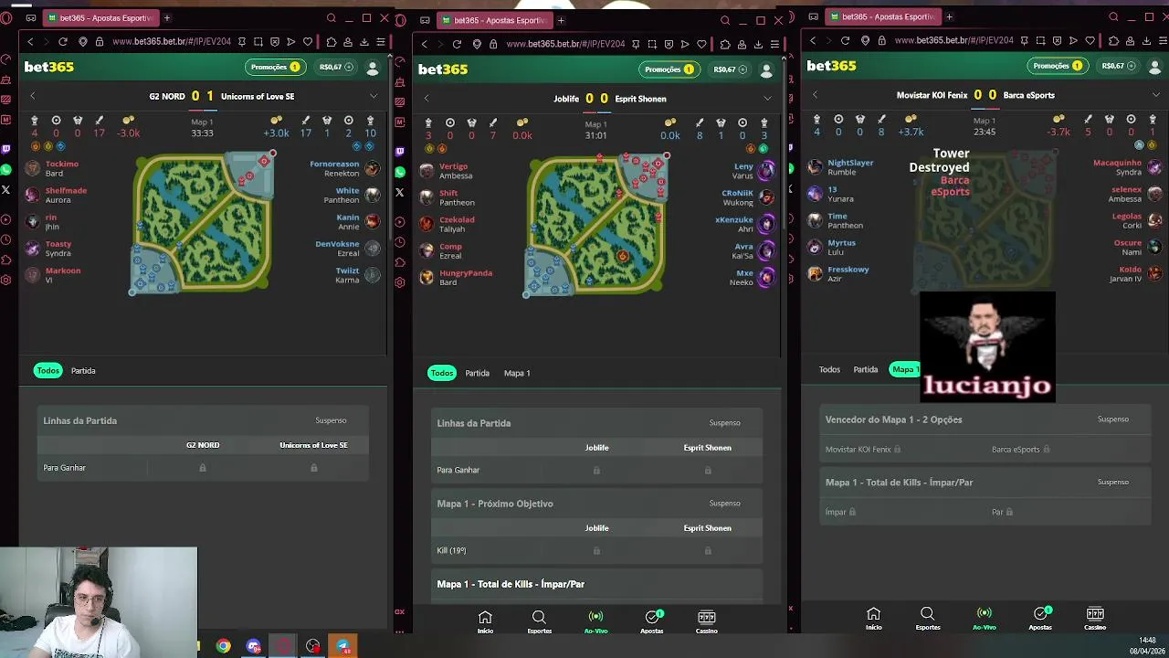Expand the Movistar KOI Fenix match dropdown chevron
This screenshot has width=1169, height=658.
pyautogui.click(x=1155, y=95)
